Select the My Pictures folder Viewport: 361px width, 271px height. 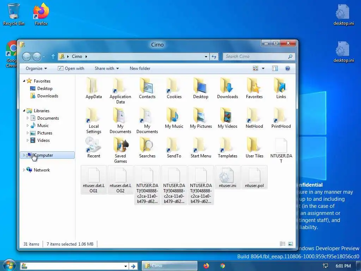[x=201, y=118]
